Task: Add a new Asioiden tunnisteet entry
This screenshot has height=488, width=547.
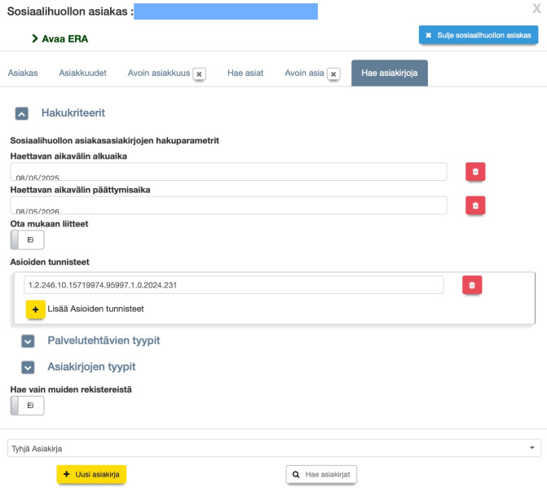Action: pos(36,310)
